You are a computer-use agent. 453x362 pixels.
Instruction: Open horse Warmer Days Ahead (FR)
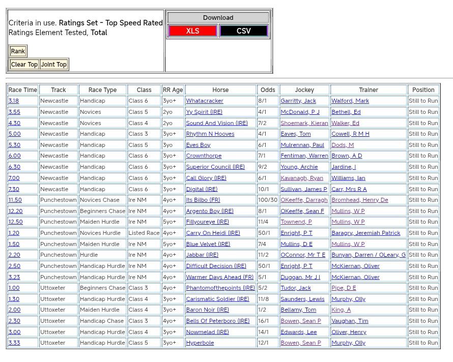(219, 277)
